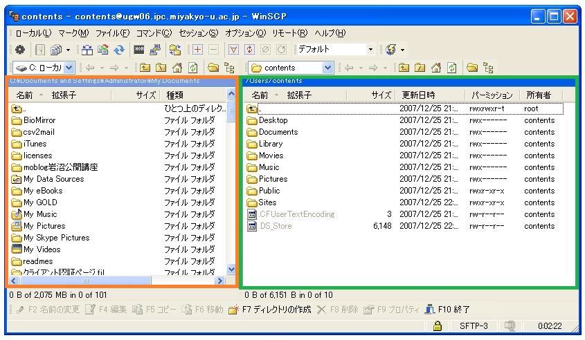Refresh the remote panel directory
585x340 pixels.
click(452, 68)
